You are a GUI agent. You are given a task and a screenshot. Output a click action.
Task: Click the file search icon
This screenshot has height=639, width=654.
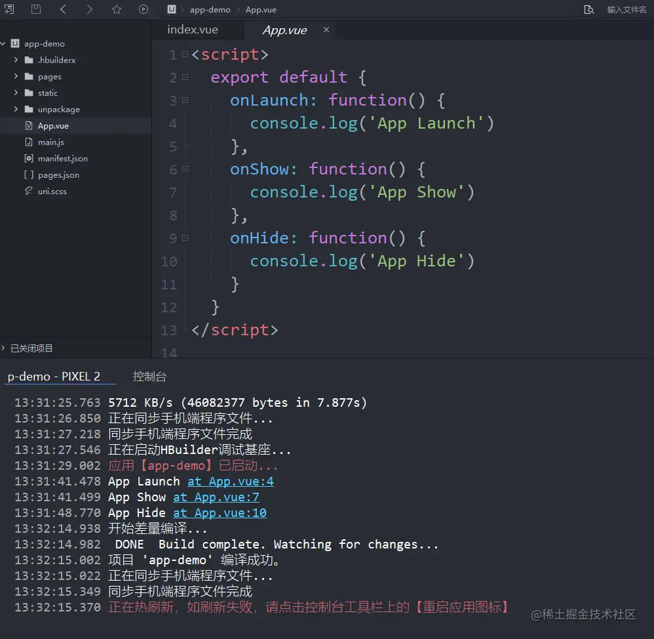coord(588,10)
